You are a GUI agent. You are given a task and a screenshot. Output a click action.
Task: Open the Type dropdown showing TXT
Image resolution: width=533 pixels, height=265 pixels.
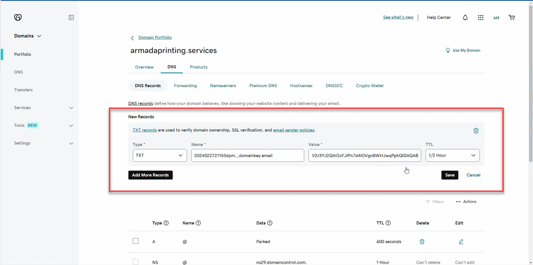tap(159, 155)
